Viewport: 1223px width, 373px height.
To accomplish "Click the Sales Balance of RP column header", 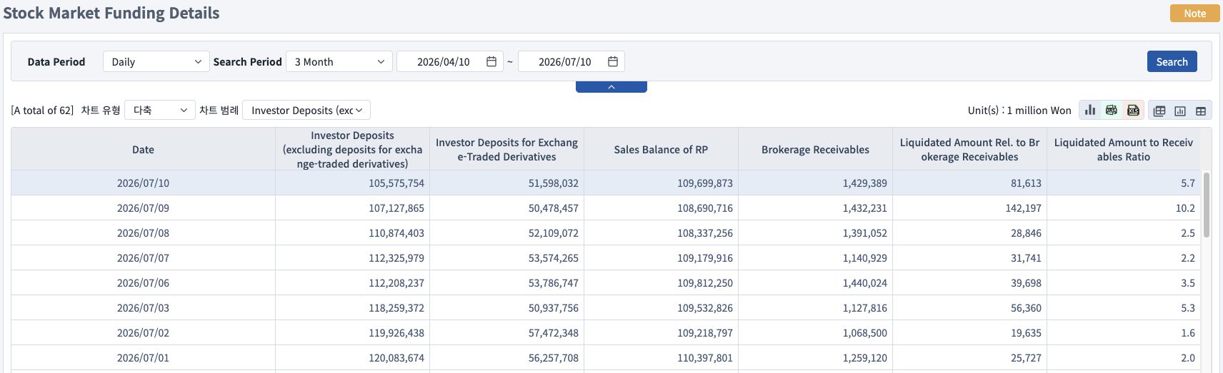I will point(661,149).
